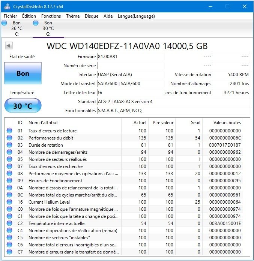Open the Aide menu
The image size is (254, 261).
(x=108, y=16)
